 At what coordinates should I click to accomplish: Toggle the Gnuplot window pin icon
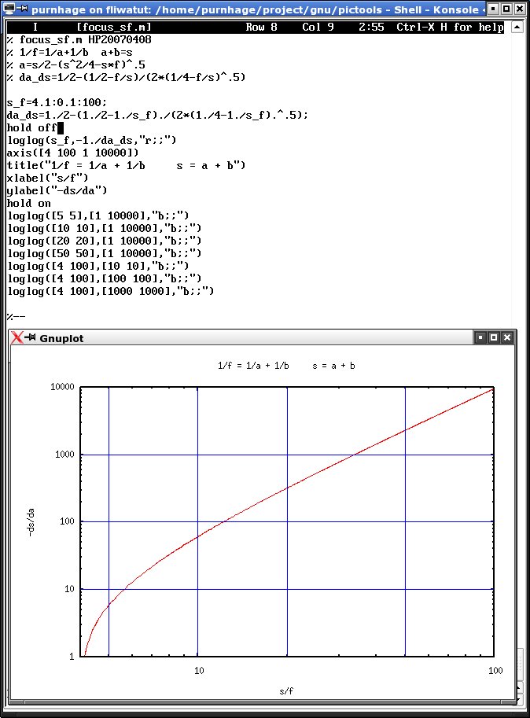31,337
